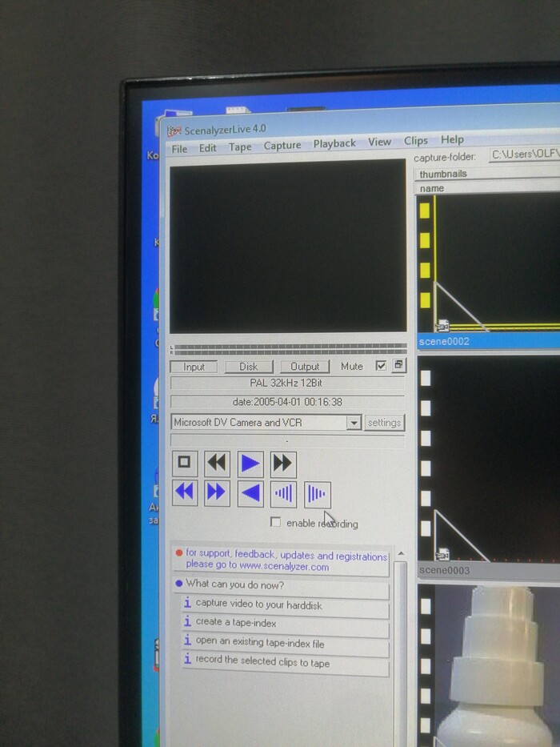Click the blue rewind double-arrow button
Viewport: 560px width, 747px height.
[x=185, y=492]
